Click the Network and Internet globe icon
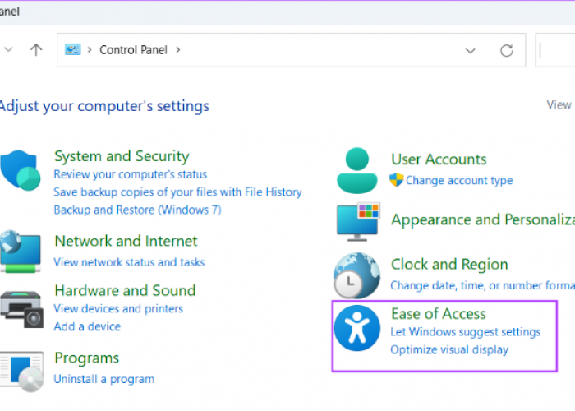 [20, 251]
